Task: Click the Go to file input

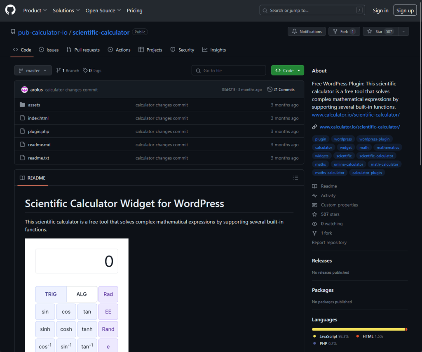Action: (x=229, y=70)
